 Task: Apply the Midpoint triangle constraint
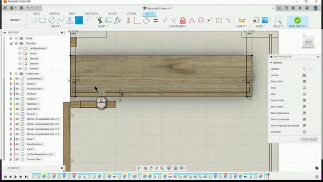[192, 20]
